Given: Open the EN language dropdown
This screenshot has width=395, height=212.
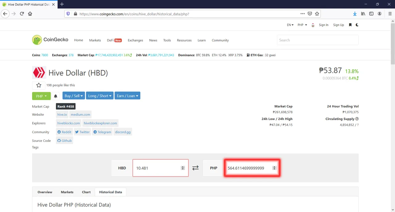Looking at the screenshot, I should pyautogui.click(x=290, y=25).
